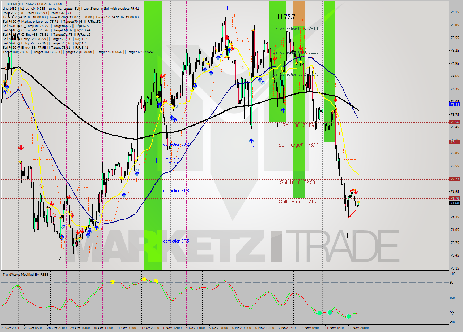463x332 pixels.
Task: Select the 0.00 oscillator scale value
Action: tap(453, 298)
